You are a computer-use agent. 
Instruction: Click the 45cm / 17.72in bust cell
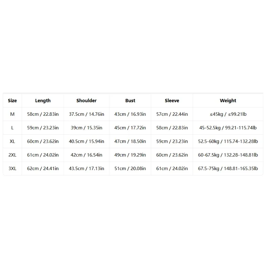click(130, 128)
